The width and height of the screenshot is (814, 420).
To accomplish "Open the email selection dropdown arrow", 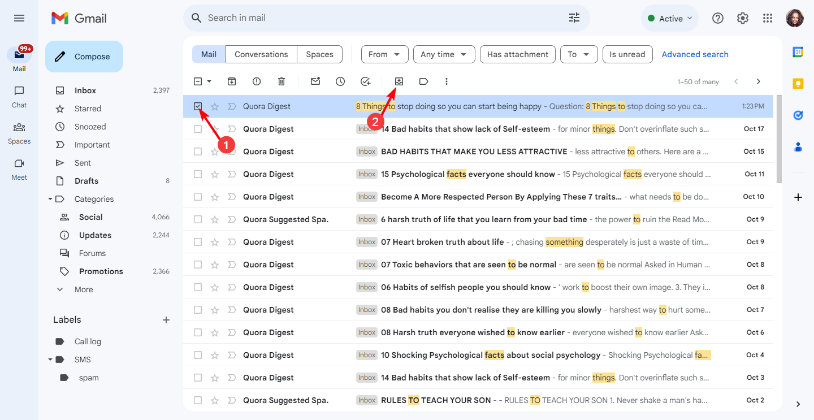I will [207, 81].
